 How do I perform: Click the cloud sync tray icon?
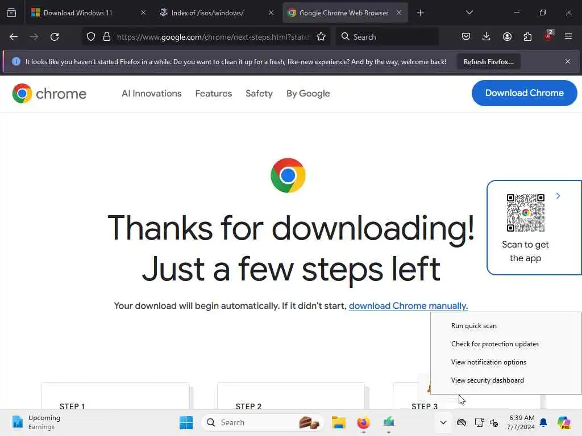click(462, 422)
